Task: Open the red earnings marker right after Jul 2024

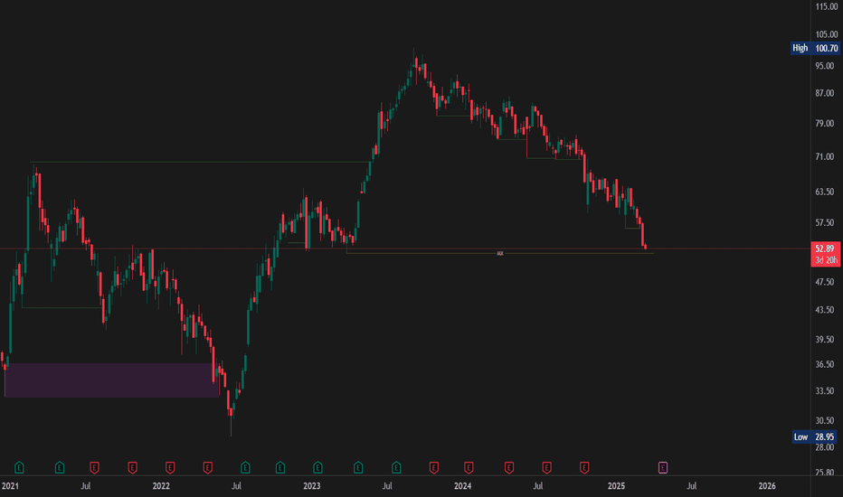Action: 546,467
